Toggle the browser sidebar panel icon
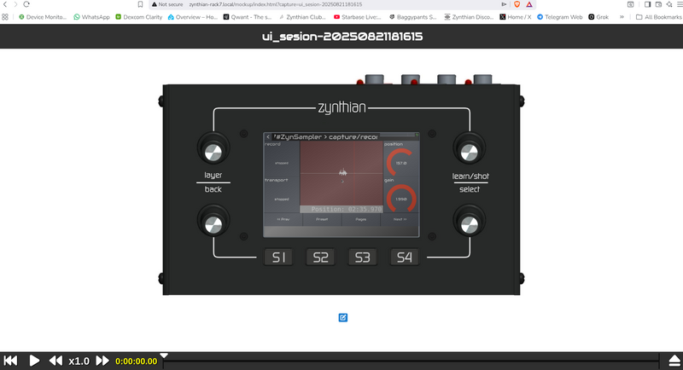 647,4
